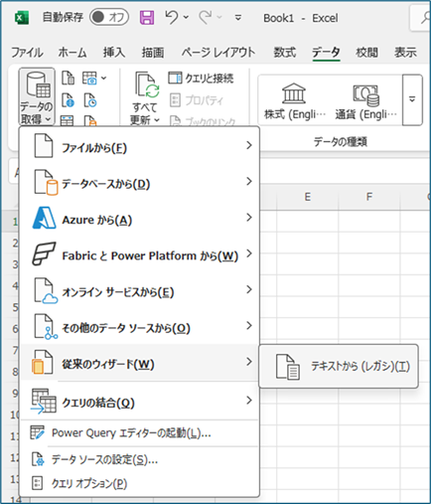Open クエリ オプション(P)
This screenshot has height=504, width=431.
coord(139,483)
